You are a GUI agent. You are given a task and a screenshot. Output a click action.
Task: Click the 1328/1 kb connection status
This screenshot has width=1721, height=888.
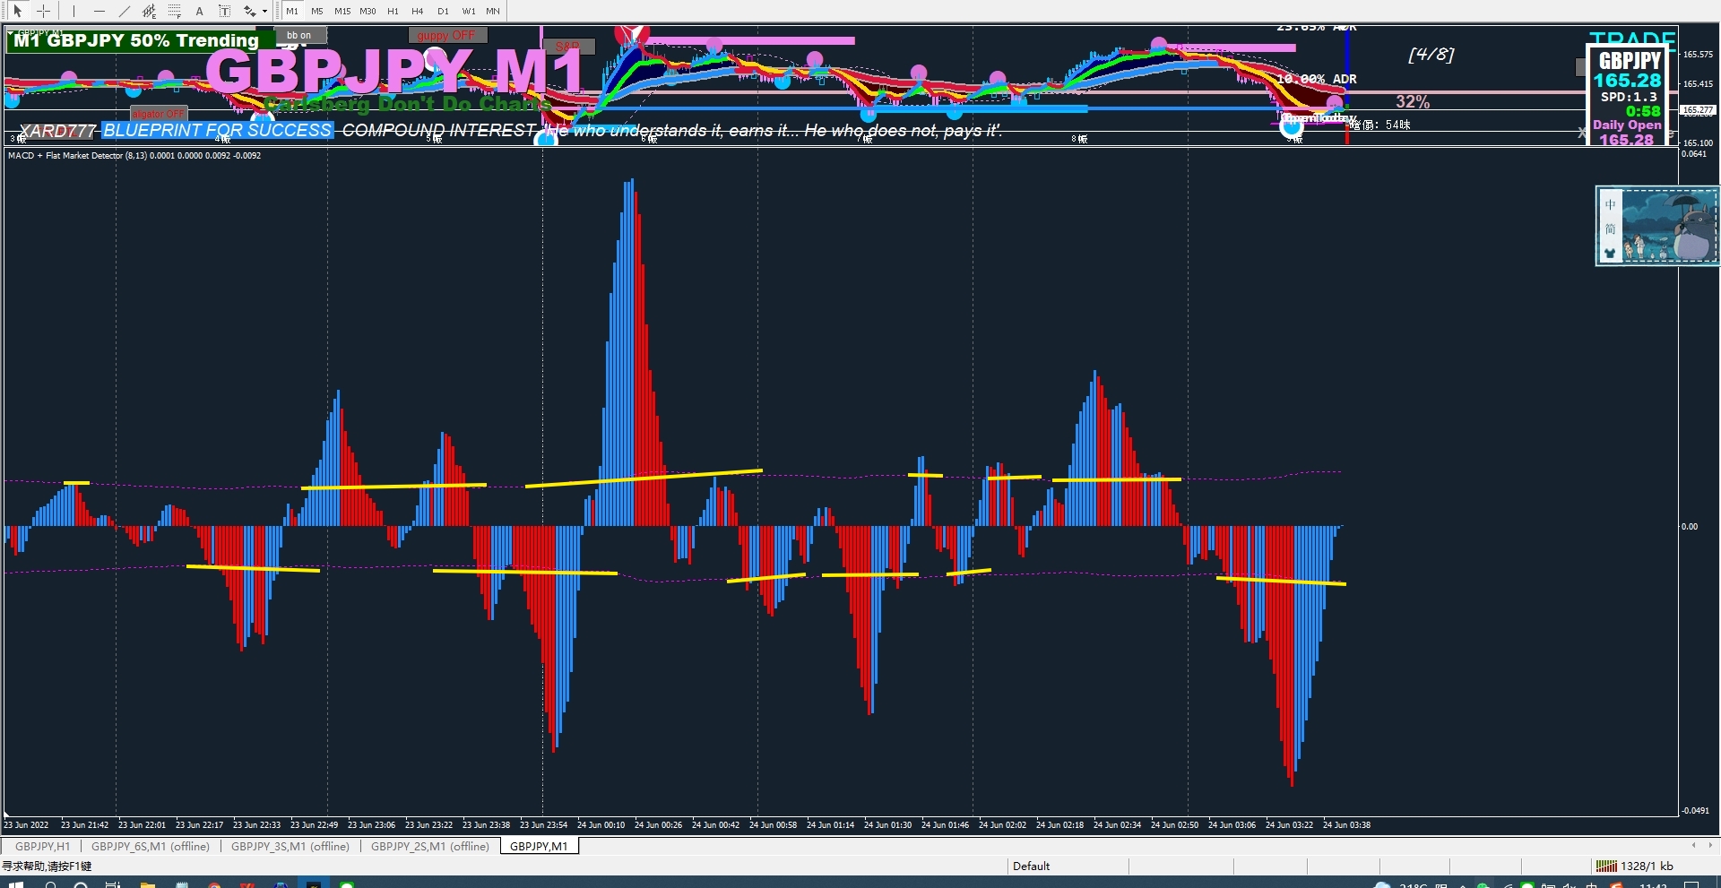[x=1635, y=866]
